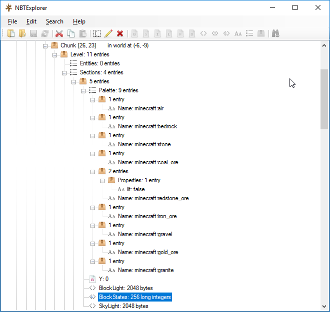This screenshot has height=312, width=330.
Task: Delete the selected tag with red X
Action: tap(120, 33)
